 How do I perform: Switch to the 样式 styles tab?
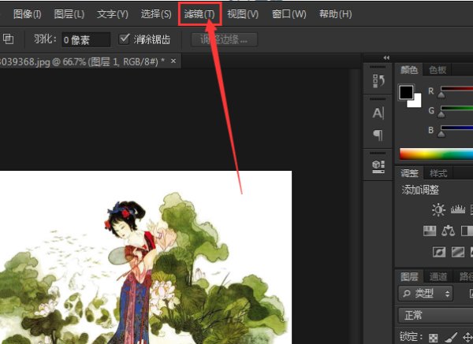[x=438, y=173]
